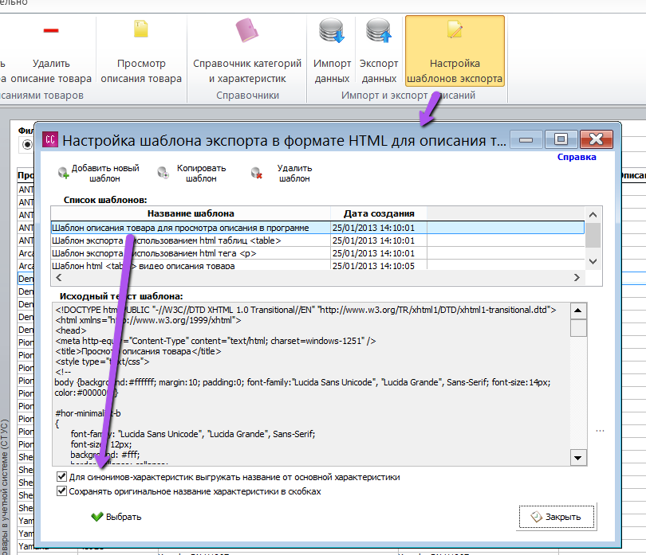Screen dimensions: 646x555
Task: Click the template list vertical scrollbar thumb
Action: click(x=593, y=235)
